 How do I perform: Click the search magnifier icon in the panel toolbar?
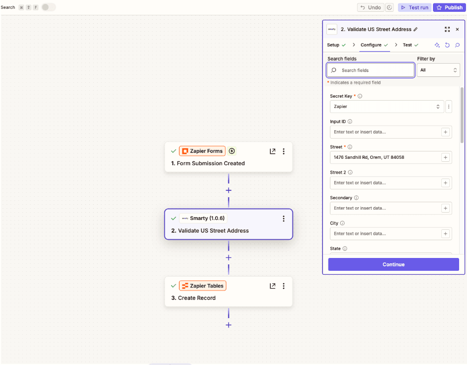coord(457,45)
